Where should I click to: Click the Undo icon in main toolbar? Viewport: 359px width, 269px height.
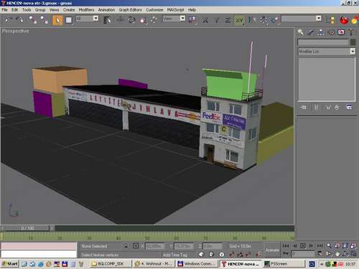pos(9,19)
